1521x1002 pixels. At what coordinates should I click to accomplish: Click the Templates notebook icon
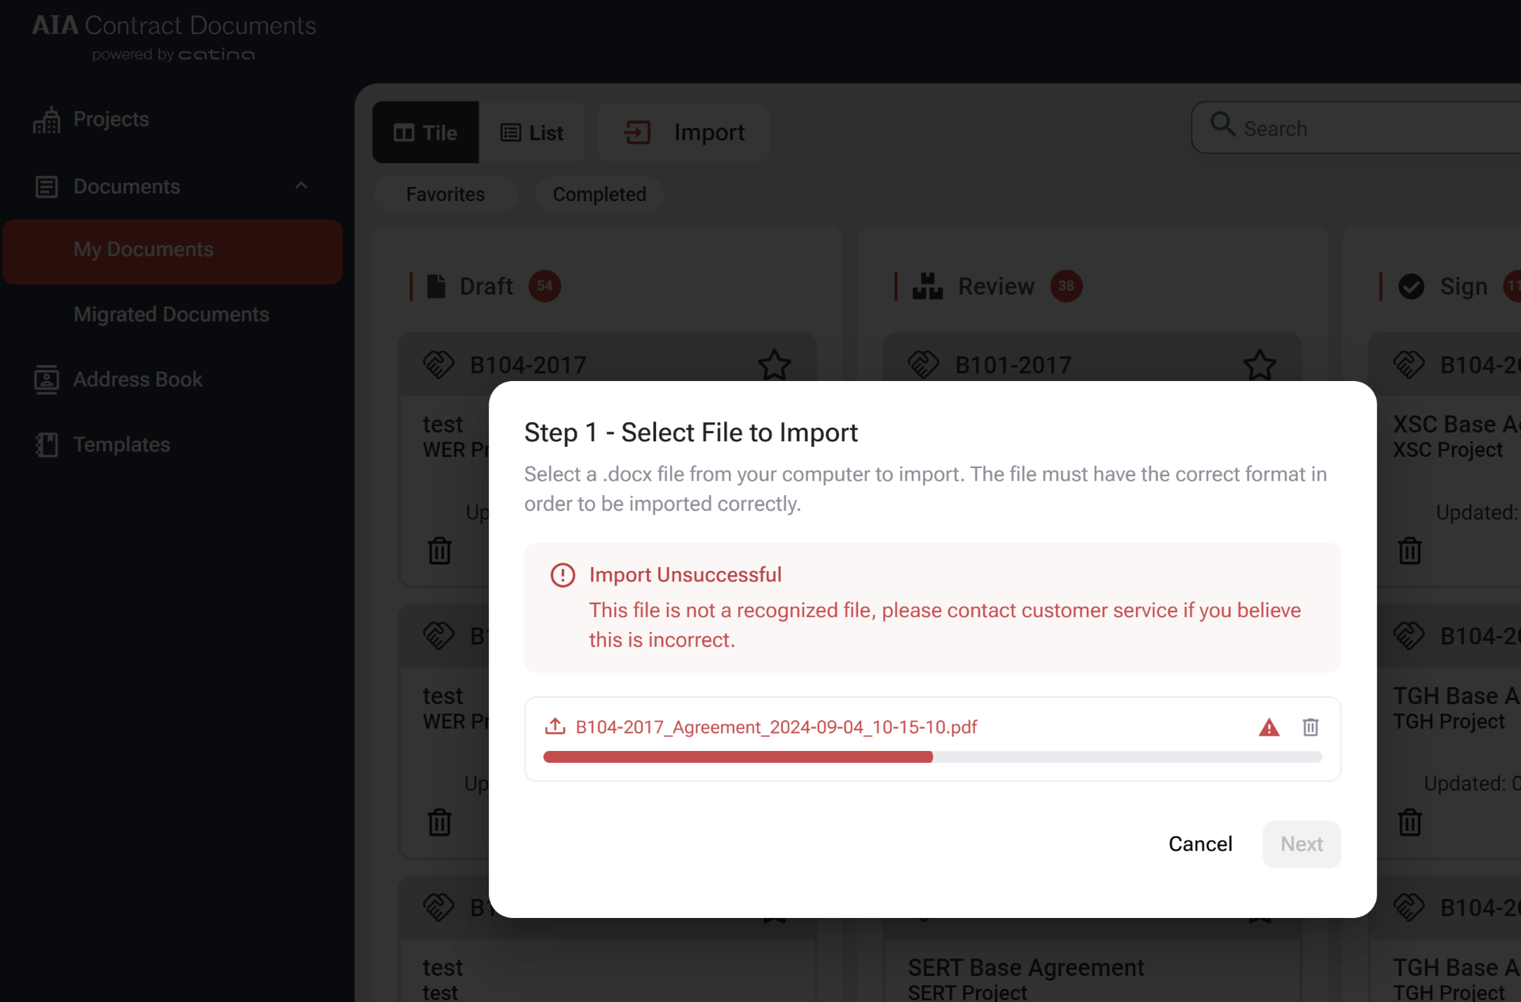pyautogui.click(x=47, y=444)
